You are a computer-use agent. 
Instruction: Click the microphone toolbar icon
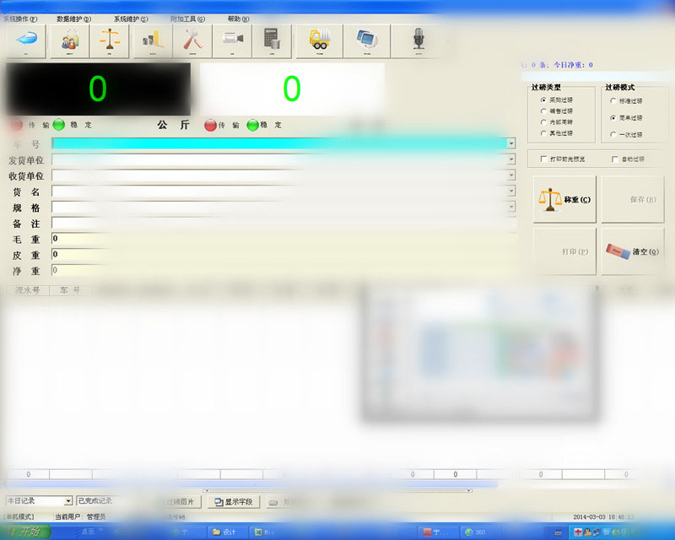pos(418,39)
